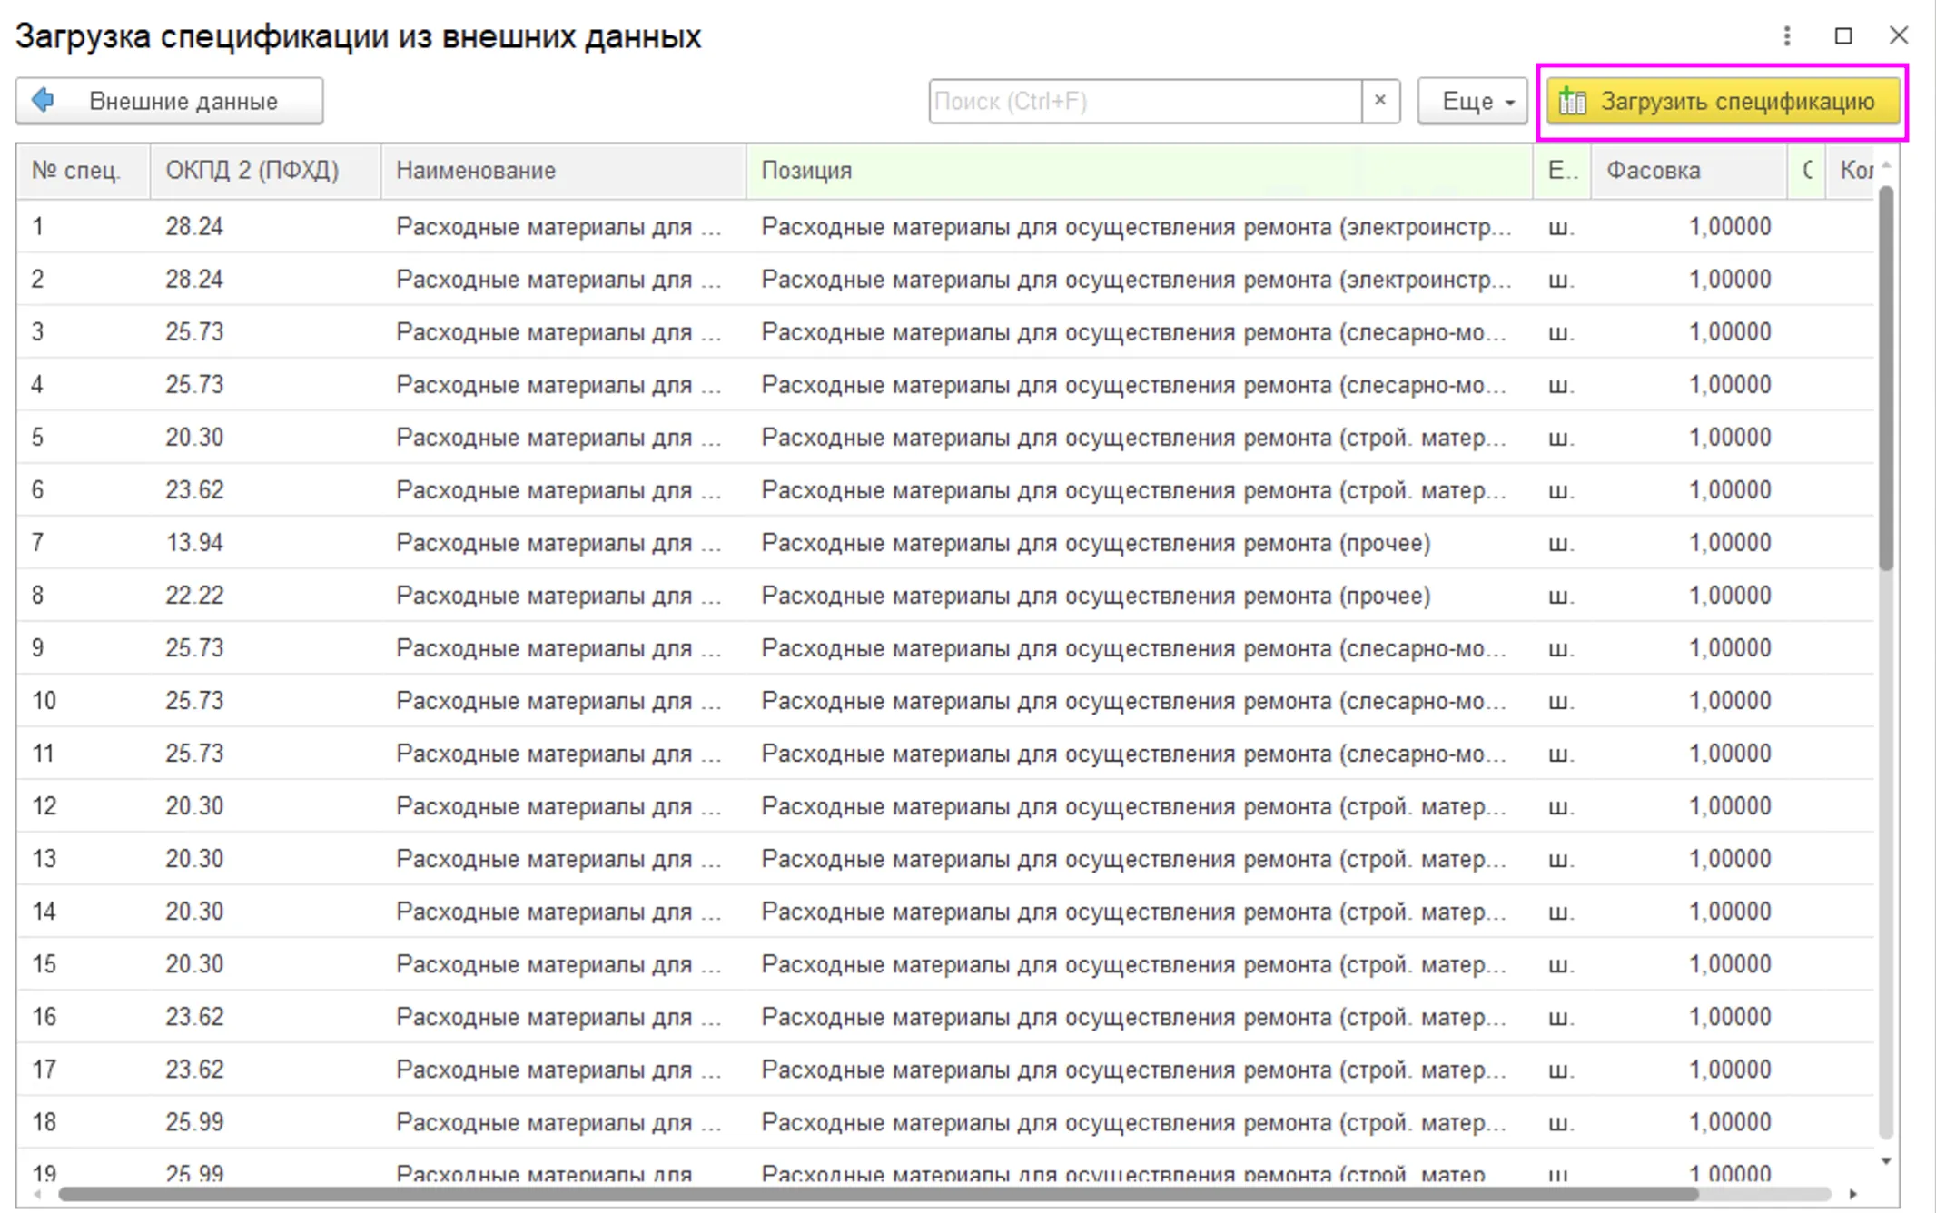Maximize the dialog window
The width and height of the screenshot is (1936, 1213).
(x=1843, y=36)
